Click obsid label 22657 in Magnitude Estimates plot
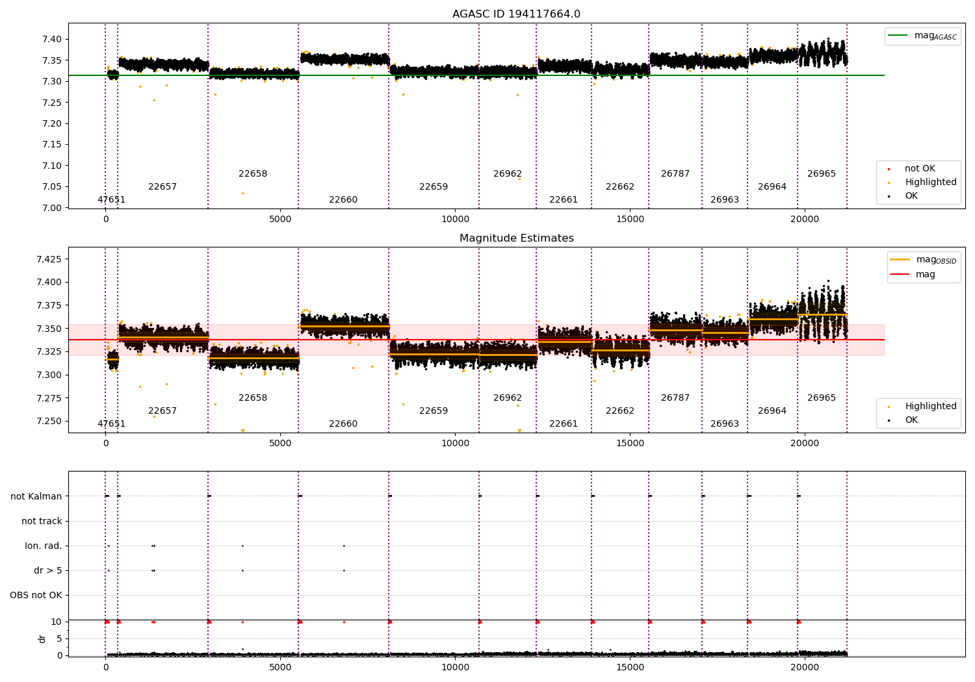This screenshot has height=682, width=975. (162, 411)
